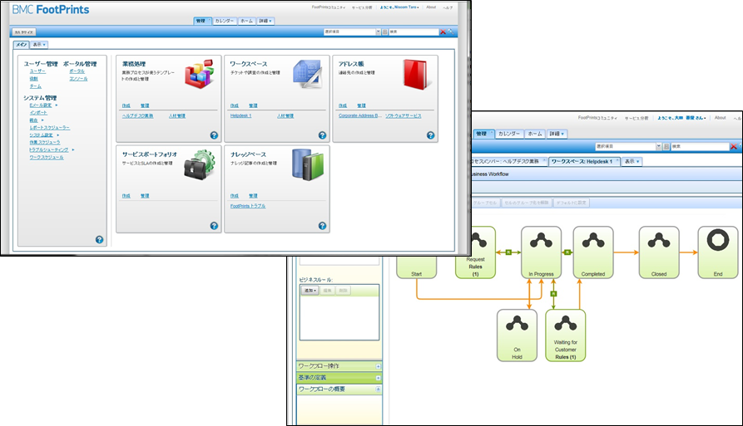Screen dimensions: 743x426
Task: Open the ワークスペース blueprint icon
Action: [x=307, y=74]
